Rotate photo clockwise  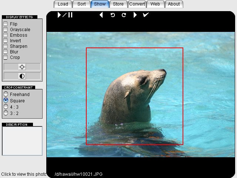coord(124,15)
